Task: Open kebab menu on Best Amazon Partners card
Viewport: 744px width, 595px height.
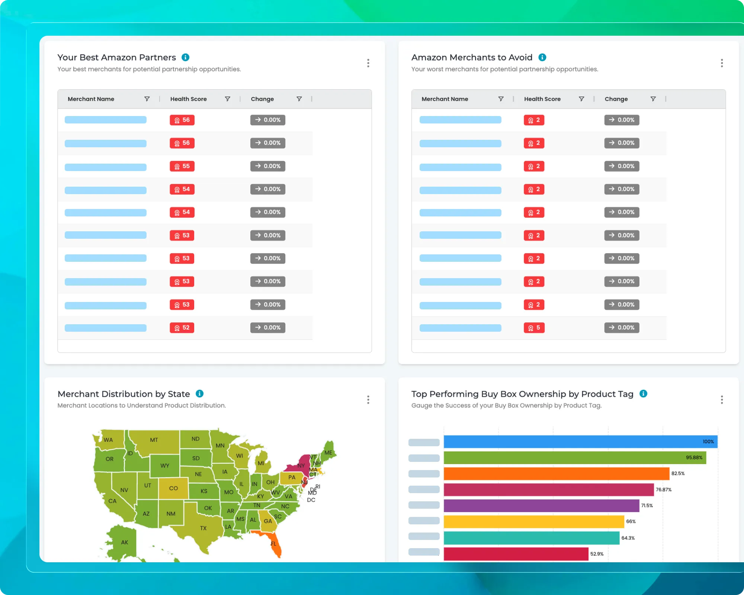Action: pyautogui.click(x=368, y=63)
